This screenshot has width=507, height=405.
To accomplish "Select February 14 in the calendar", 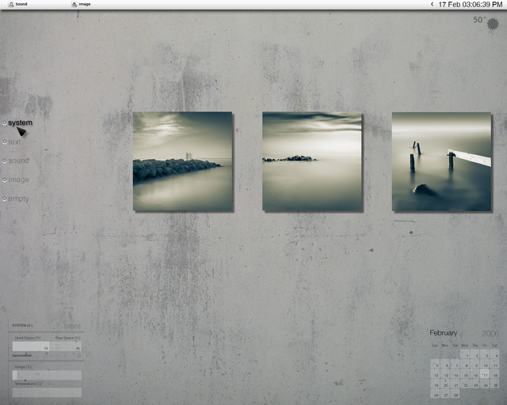I will click(455, 374).
